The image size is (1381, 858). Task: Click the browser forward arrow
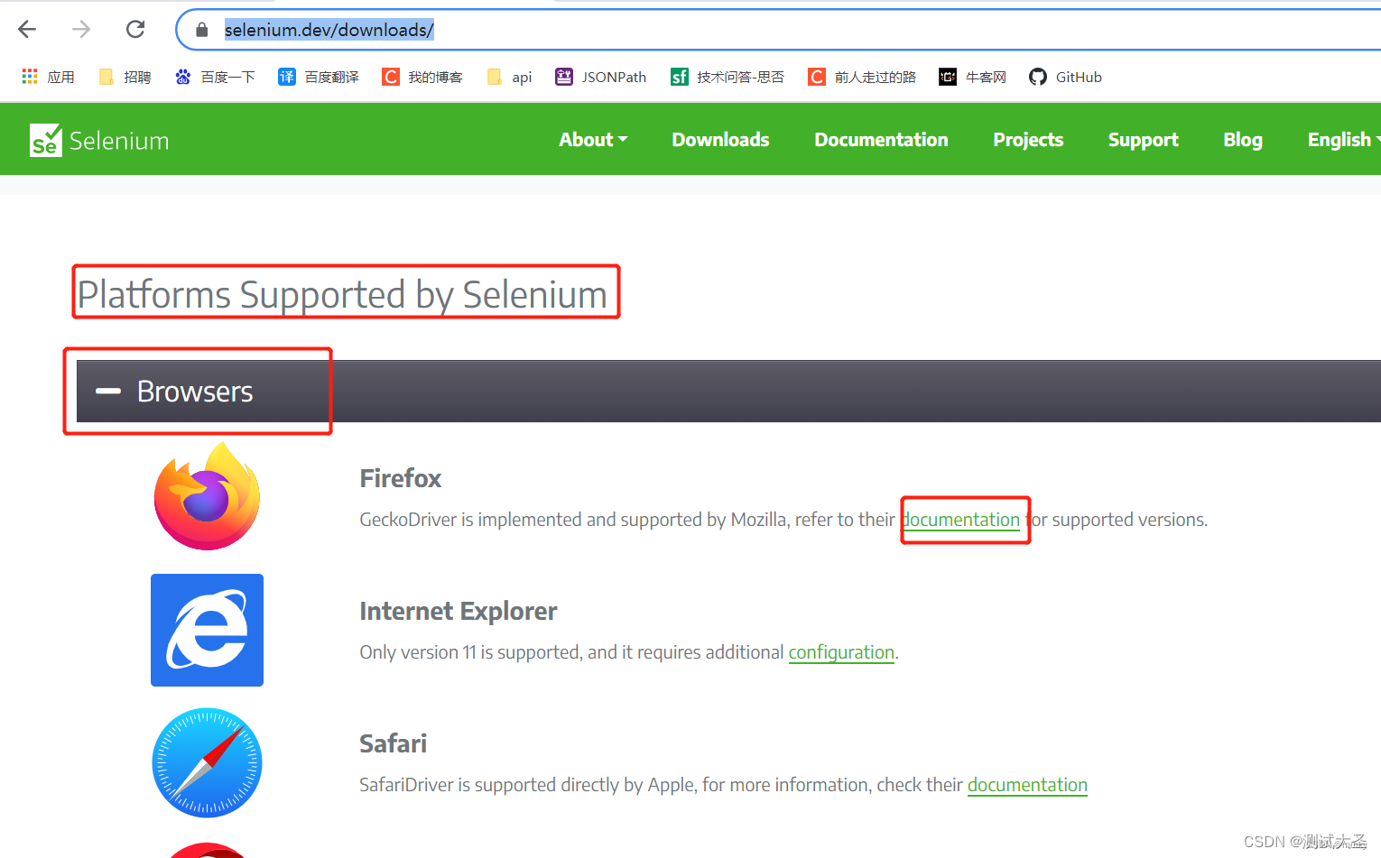click(81, 30)
